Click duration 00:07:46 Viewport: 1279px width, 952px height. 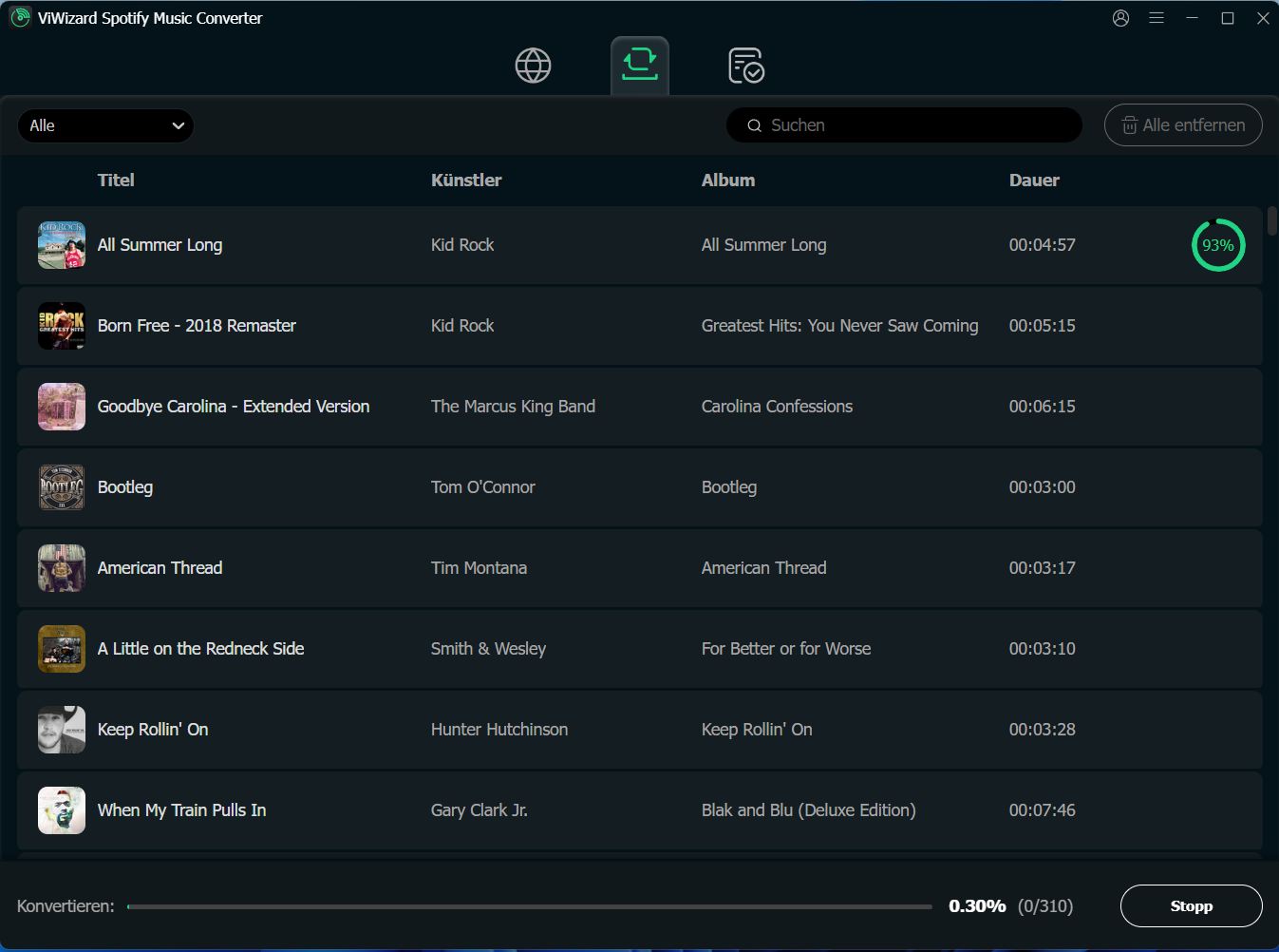coord(1043,810)
